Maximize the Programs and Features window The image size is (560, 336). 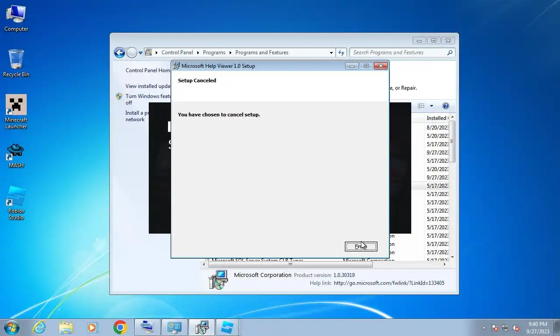[x=434, y=41]
